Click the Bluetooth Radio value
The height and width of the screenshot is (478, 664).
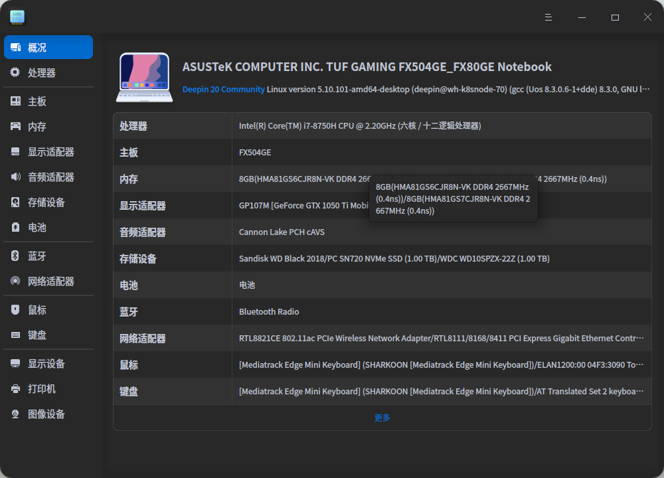[x=269, y=311]
